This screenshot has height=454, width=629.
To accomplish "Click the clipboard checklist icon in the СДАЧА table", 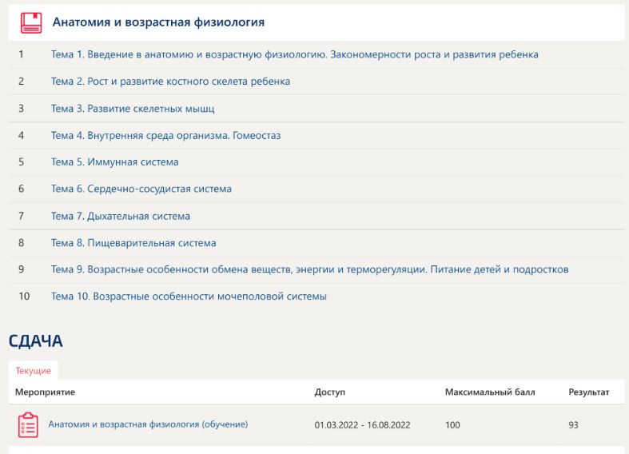I will (x=27, y=424).
